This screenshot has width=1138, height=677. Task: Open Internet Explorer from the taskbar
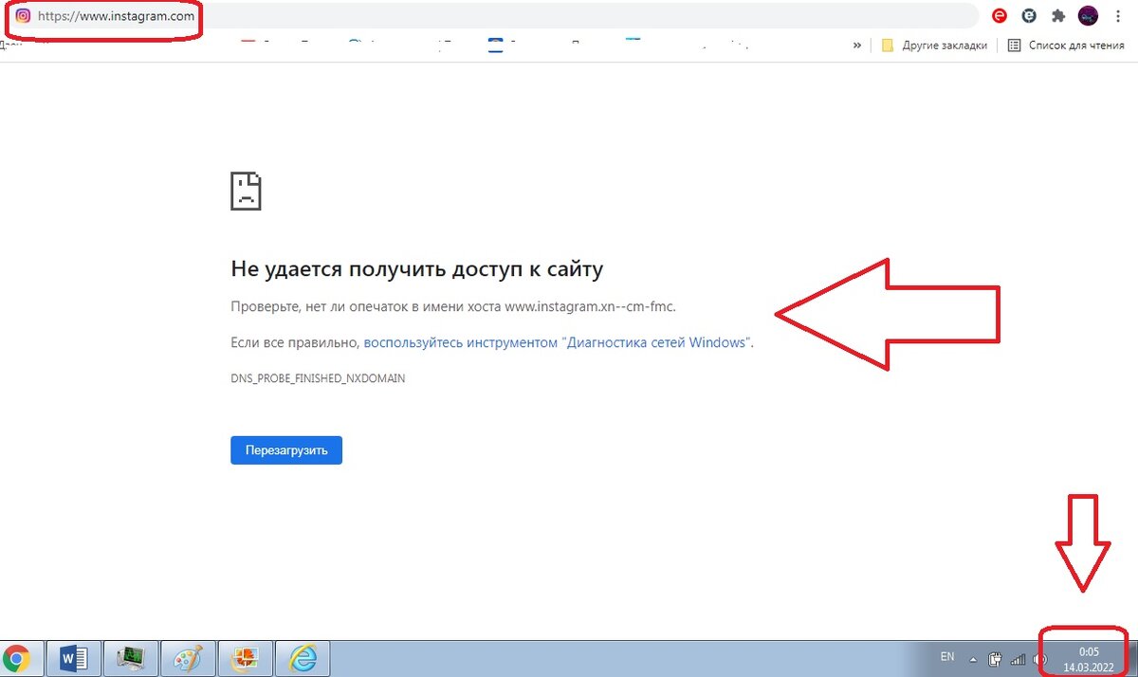click(x=301, y=657)
